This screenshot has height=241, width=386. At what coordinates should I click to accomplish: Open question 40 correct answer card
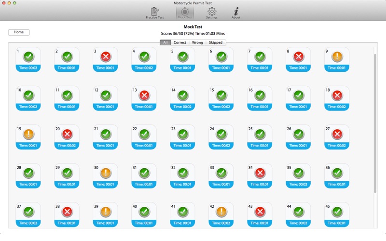point(144,215)
